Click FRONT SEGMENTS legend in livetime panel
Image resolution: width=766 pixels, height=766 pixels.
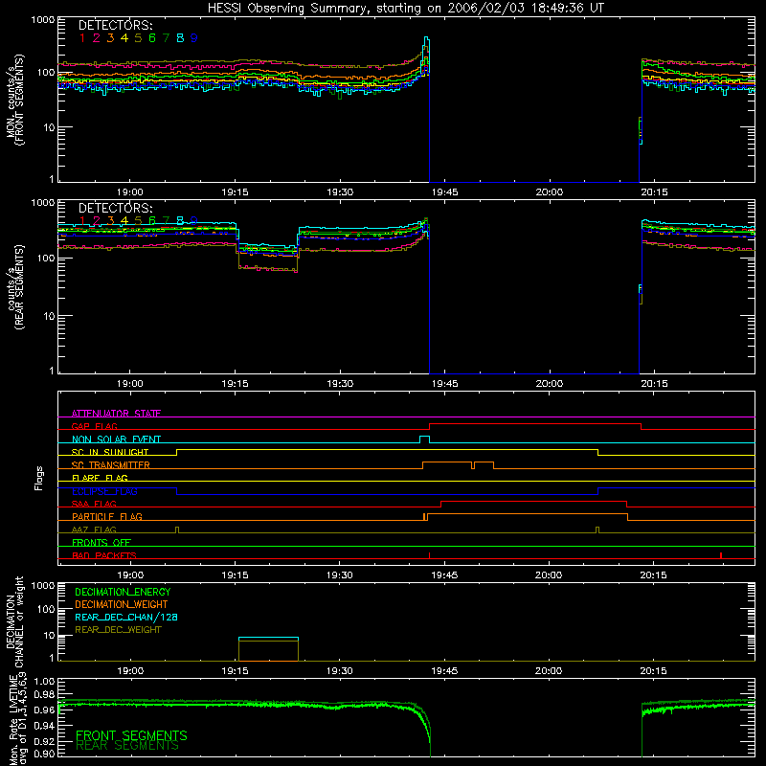(x=131, y=735)
